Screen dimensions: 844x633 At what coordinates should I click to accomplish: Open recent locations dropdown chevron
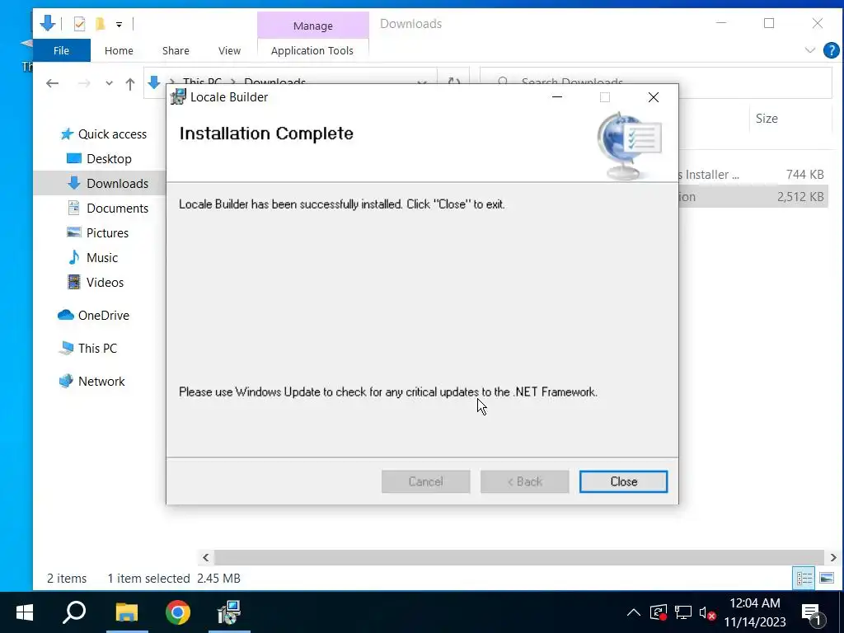[110, 83]
